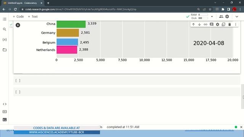
Task: Reload the browser page
Action: pos(15,9)
